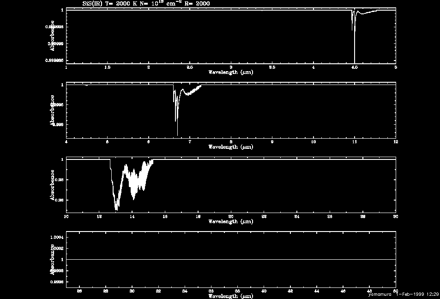Click the 20 tick label in third panel
The height and width of the screenshot is (299, 440).
click(231, 216)
